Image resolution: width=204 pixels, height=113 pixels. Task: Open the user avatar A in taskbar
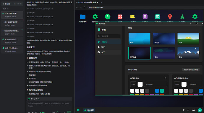[200, 110]
